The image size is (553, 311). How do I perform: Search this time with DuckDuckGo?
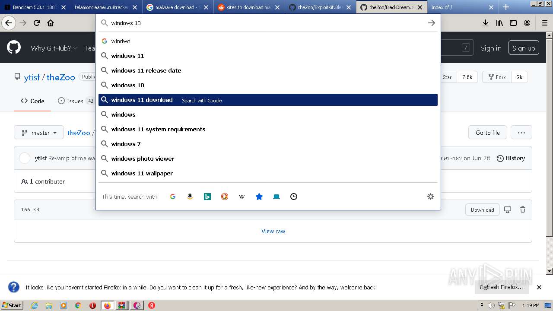(x=225, y=197)
